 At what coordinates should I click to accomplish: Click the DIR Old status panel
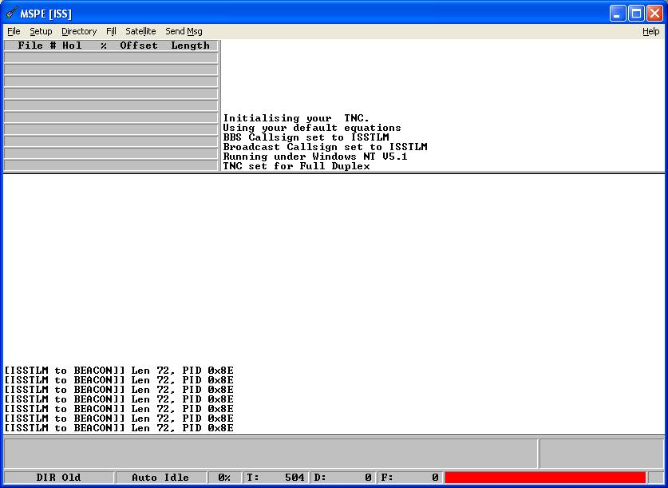coord(58,478)
